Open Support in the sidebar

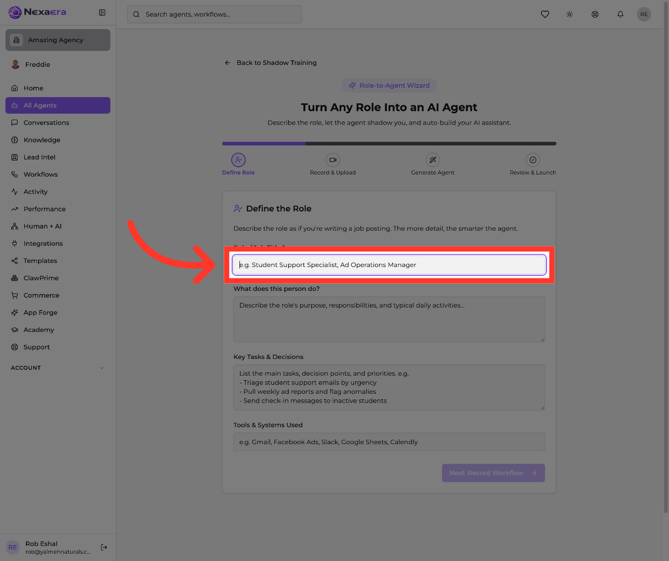(58, 347)
